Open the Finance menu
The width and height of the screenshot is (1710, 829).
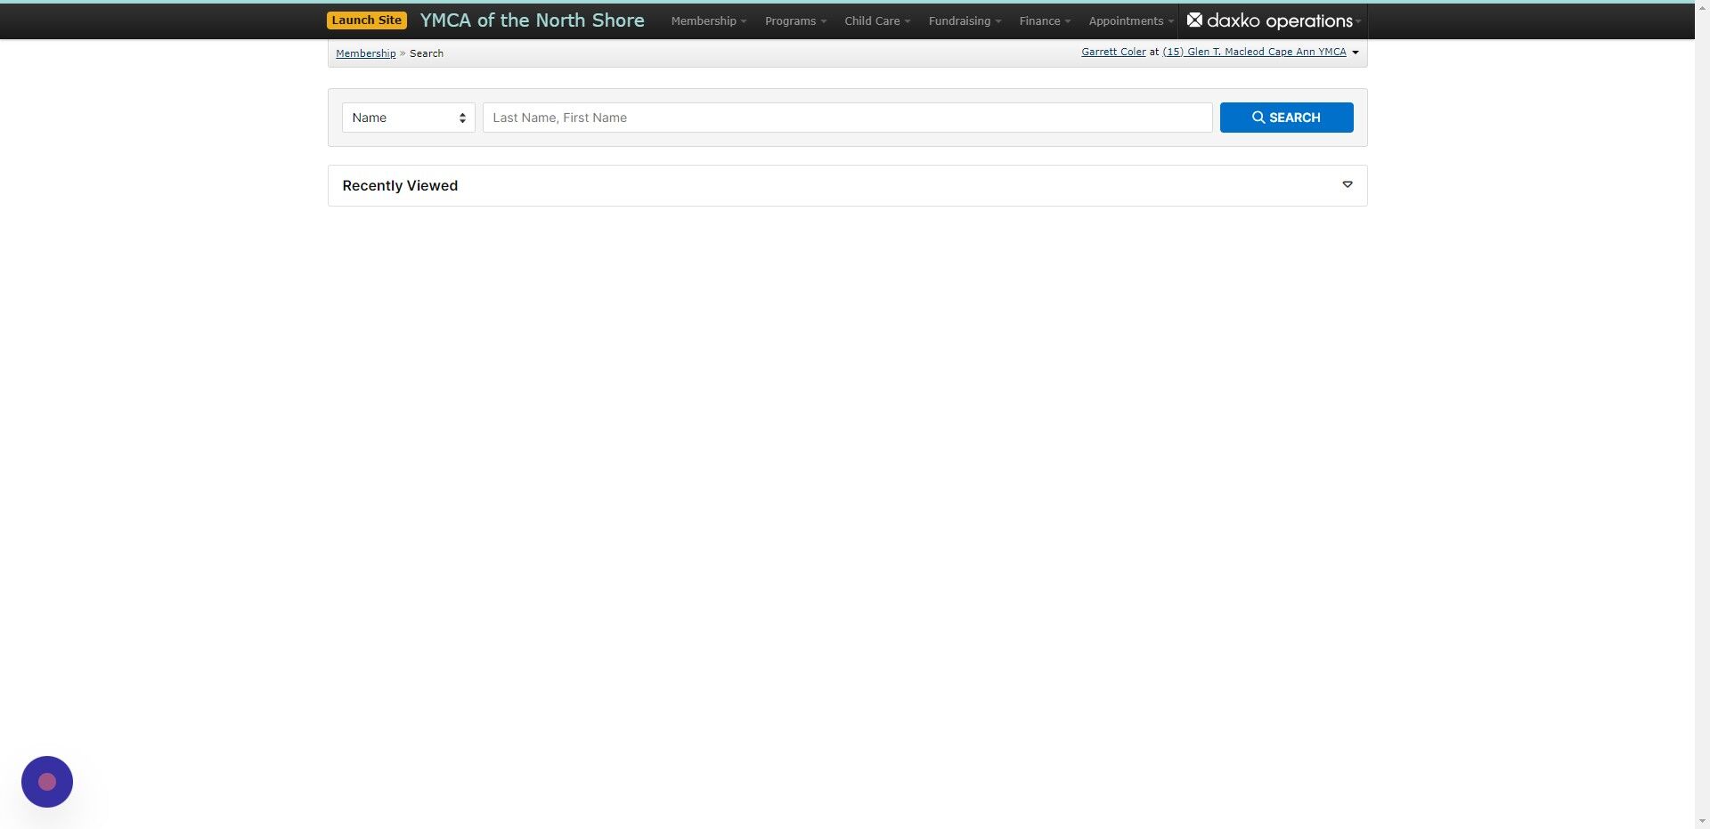click(x=1045, y=21)
